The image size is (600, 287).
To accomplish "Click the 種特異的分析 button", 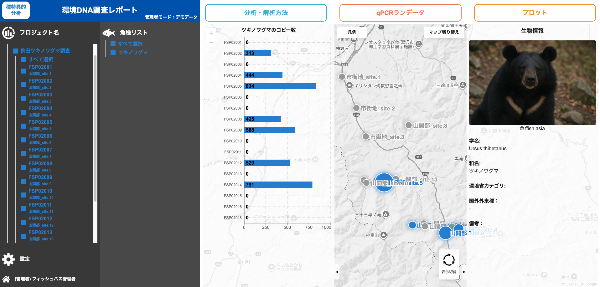I will tap(16, 10).
